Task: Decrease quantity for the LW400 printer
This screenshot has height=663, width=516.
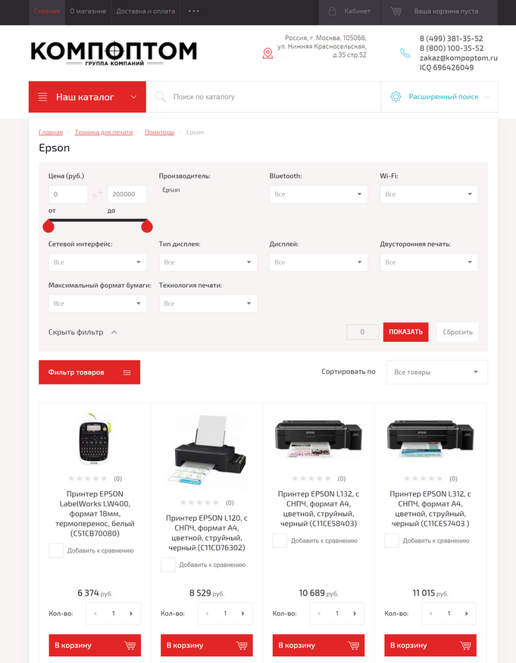Action: point(95,613)
